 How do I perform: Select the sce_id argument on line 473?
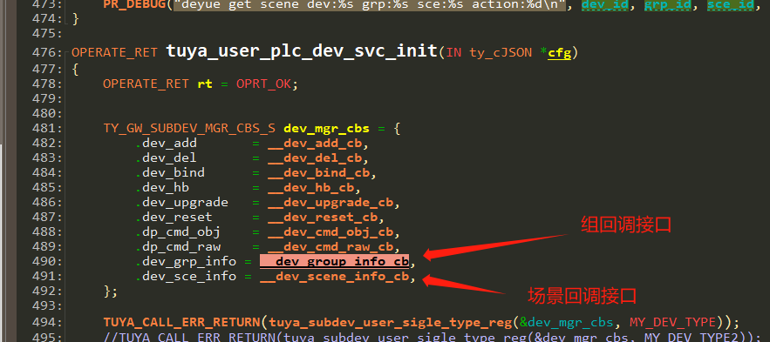click(x=730, y=5)
